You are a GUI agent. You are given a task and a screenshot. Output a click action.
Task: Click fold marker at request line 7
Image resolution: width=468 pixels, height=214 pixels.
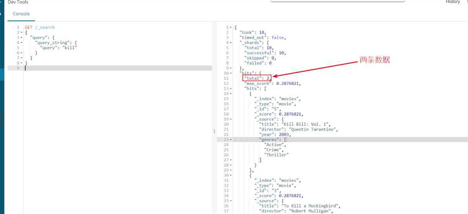tap(22, 58)
